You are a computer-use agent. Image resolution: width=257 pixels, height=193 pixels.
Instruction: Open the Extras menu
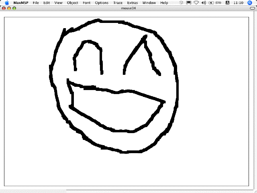click(133, 3)
